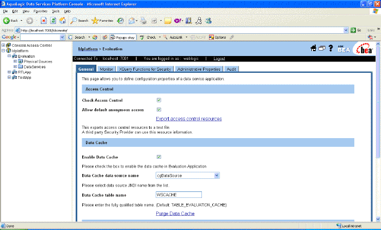The height and width of the screenshot is (230, 381).
Task: Click AutoLink in Google toolbar
Action: point(173,38)
